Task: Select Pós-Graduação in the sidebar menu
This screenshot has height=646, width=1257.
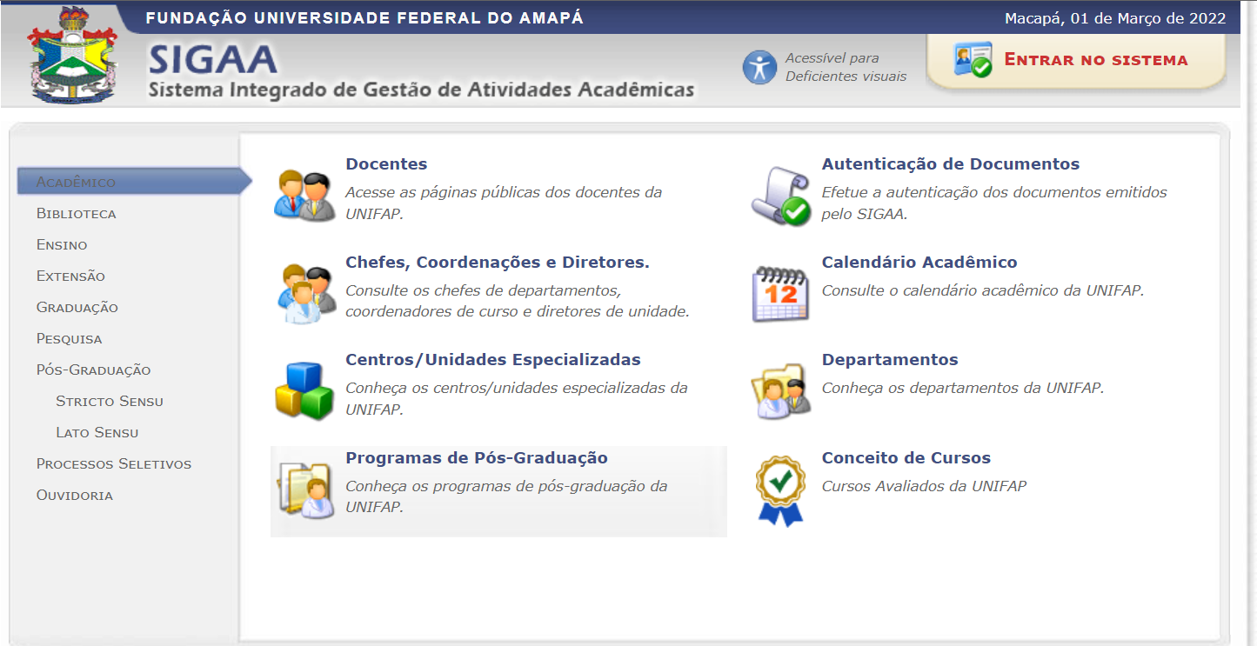Action: [x=94, y=370]
